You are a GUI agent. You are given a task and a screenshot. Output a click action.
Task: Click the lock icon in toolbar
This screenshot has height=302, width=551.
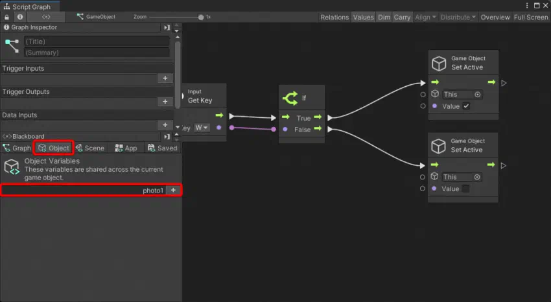coord(6,17)
